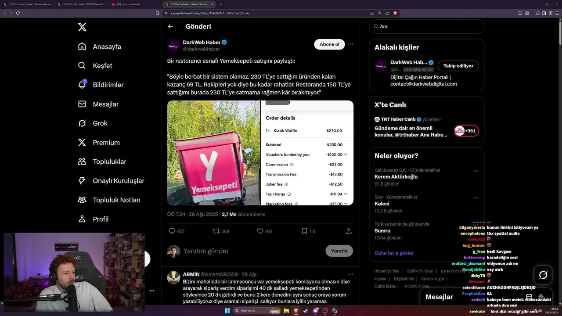Viewport: 562px width, 316px height.
Task: Open DarkWeb Haber author avatar
Action: (174, 46)
